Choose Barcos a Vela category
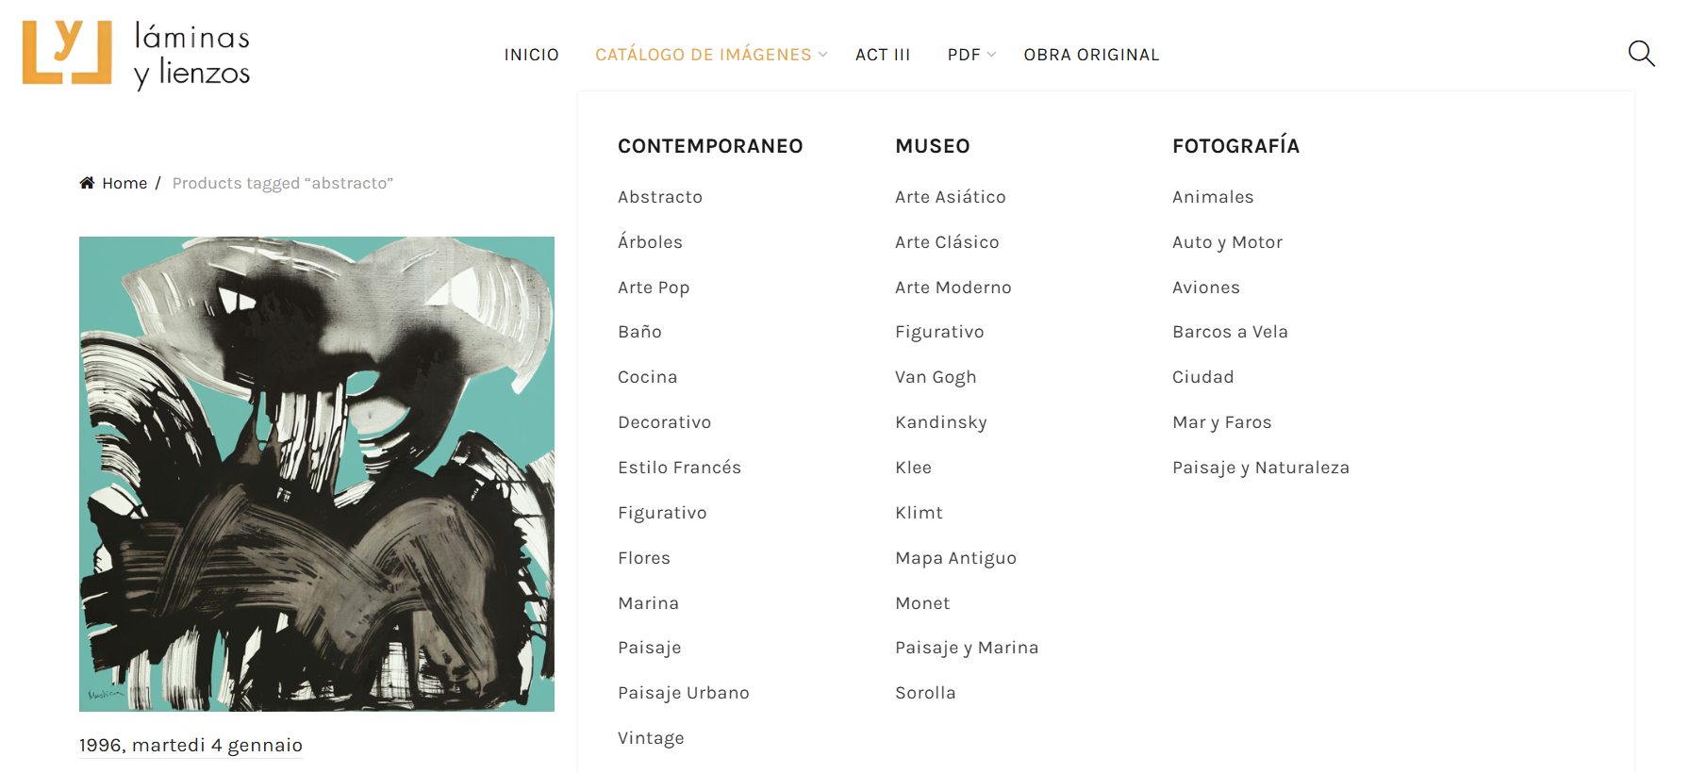 1230,332
